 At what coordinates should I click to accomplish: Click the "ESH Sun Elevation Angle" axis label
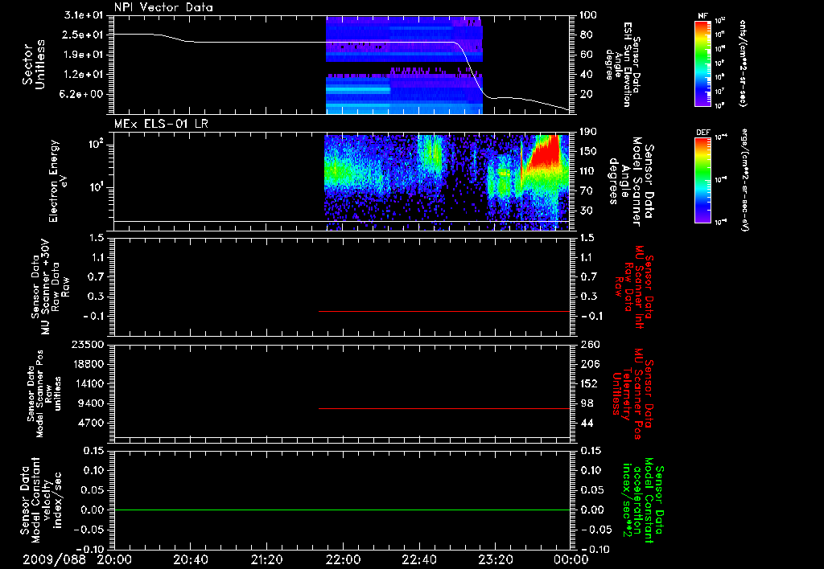pos(623,64)
